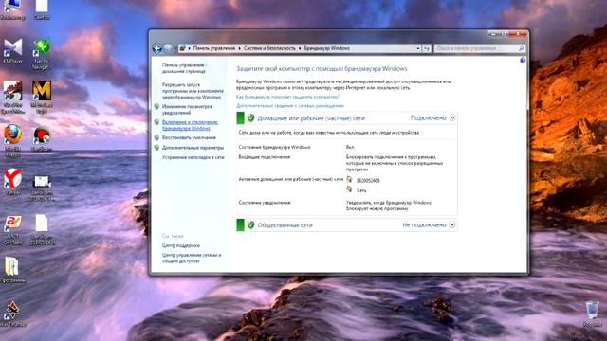Screen dimensions: 607x341
Task: Open the dark screenshot image file on desktop
Action: pyautogui.click(x=42, y=188)
